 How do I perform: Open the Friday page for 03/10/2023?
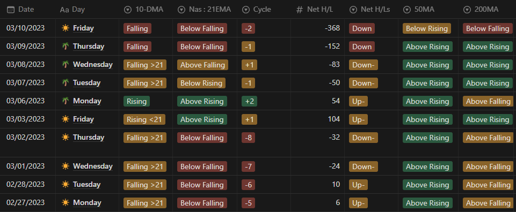(x=83, y=28)
